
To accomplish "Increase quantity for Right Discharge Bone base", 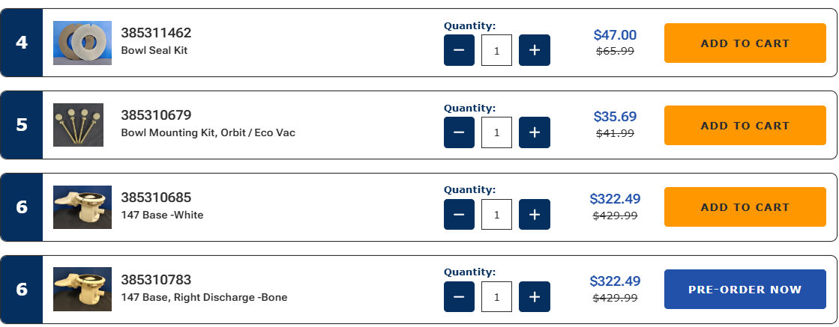I will [534, 297].
